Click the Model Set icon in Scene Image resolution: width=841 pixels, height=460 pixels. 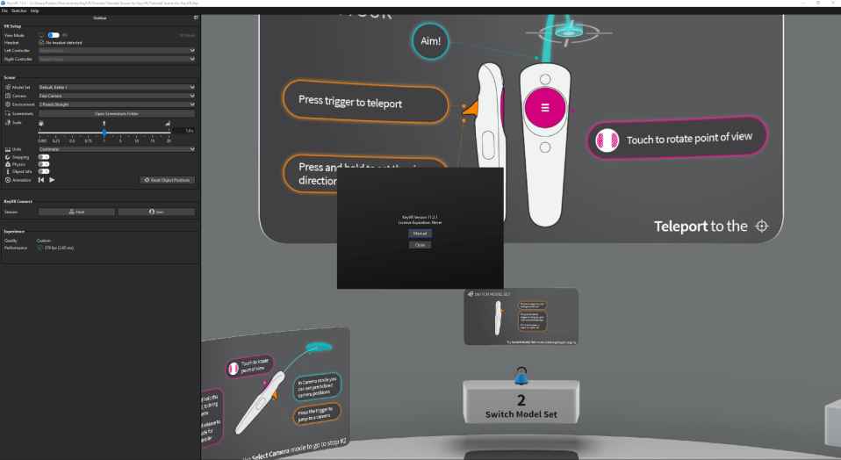[x=8, y=88]
